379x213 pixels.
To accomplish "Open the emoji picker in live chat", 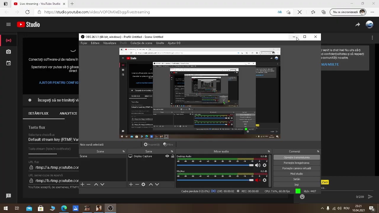I will click(x=302, y=197).
